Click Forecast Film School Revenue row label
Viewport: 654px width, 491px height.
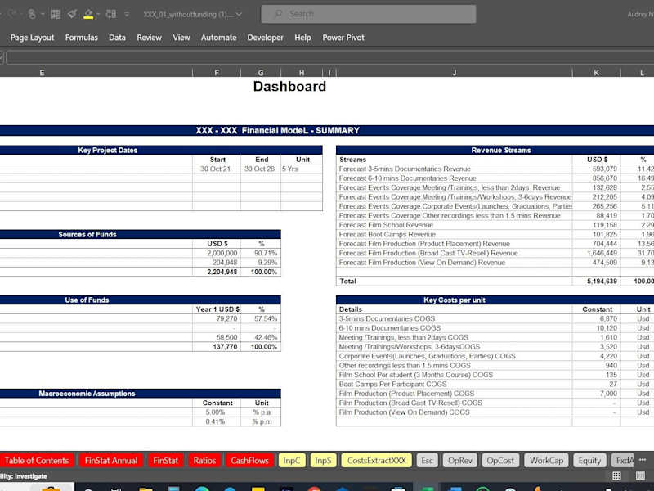point(386,225)
